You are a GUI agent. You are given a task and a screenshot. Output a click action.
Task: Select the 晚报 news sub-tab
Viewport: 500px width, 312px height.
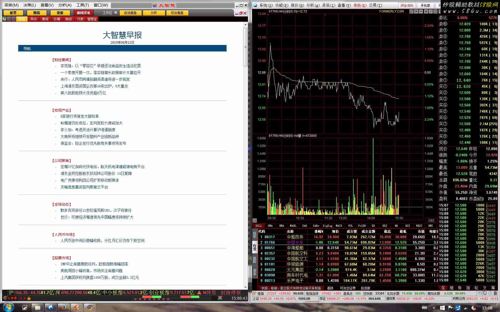point(68,19)
